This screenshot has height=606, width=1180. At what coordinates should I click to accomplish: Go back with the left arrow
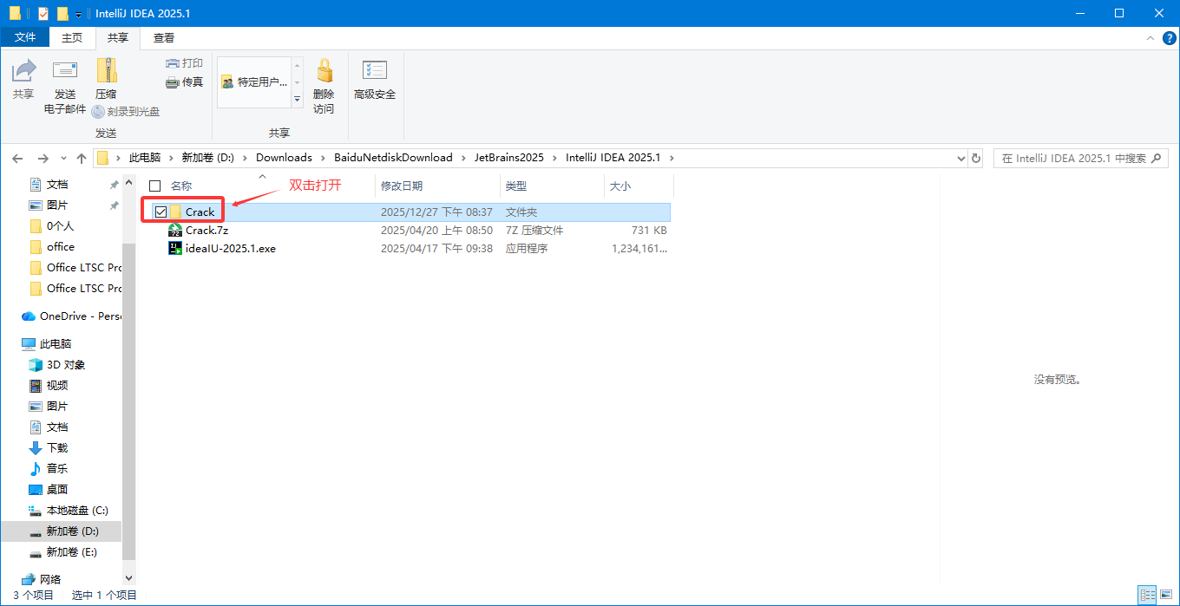(x=16, y=159)
